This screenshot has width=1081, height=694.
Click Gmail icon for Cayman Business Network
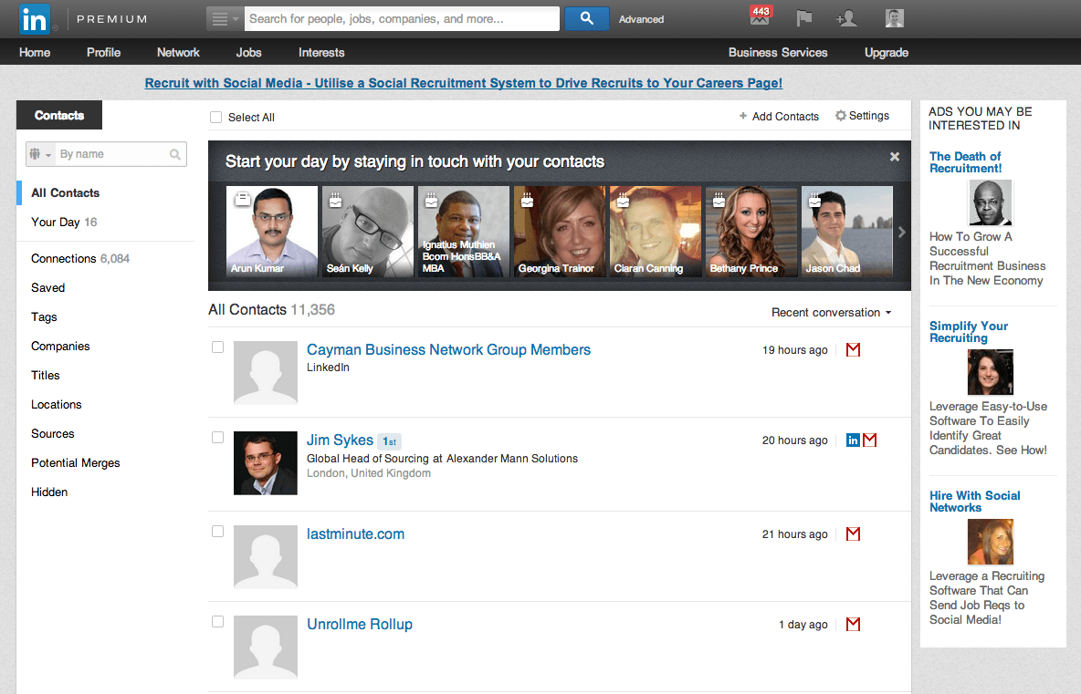(853, 350)
